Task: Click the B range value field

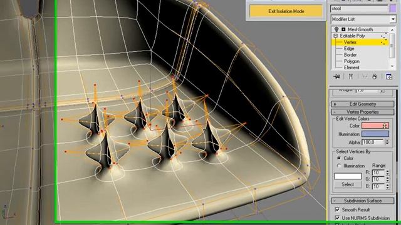Action: 378,186
